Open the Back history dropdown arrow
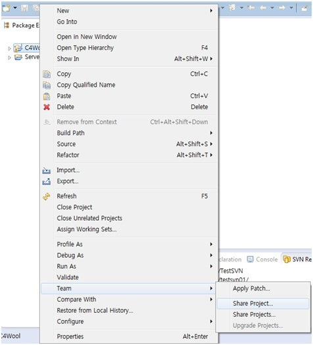Image resolution: width=313 pixels, height=345 pixels. (x=272, y=8)
